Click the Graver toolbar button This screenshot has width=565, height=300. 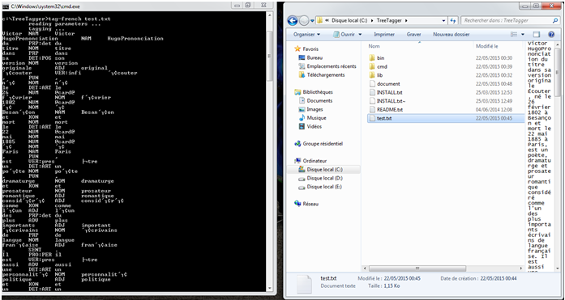coord(413,35)
